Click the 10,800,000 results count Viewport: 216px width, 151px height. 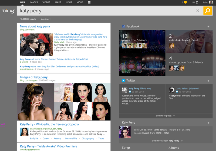[x=28, y=19]
